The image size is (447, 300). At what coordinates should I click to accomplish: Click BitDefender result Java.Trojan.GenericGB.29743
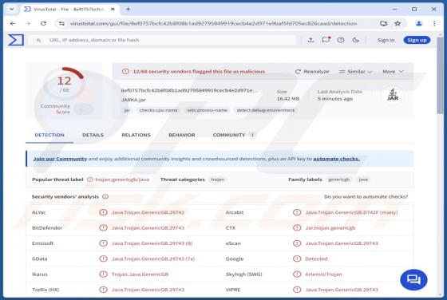[x=148, y=228]
